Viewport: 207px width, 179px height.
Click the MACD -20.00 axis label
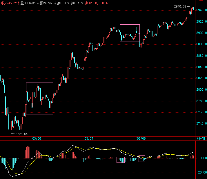pyautogui.click(x=201, y=172)
